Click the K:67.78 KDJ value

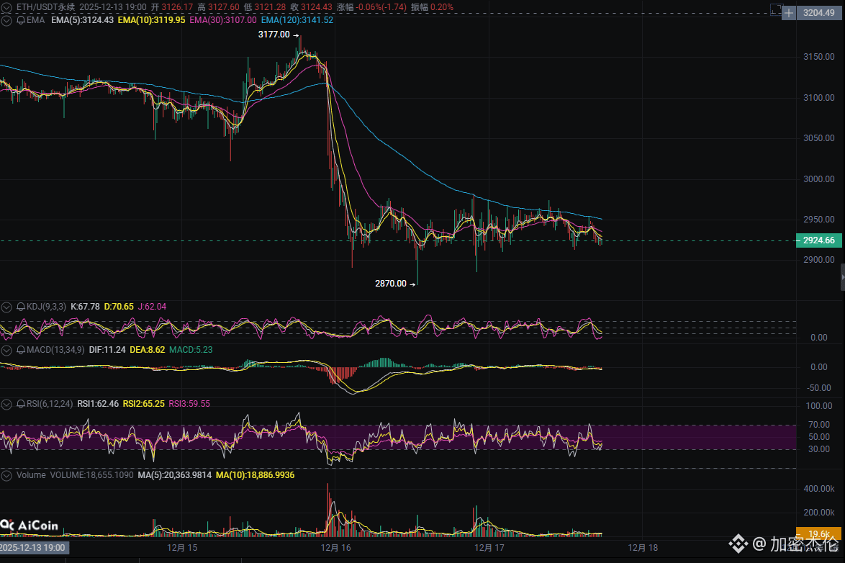pyautogui.click(x=85, y=307)
